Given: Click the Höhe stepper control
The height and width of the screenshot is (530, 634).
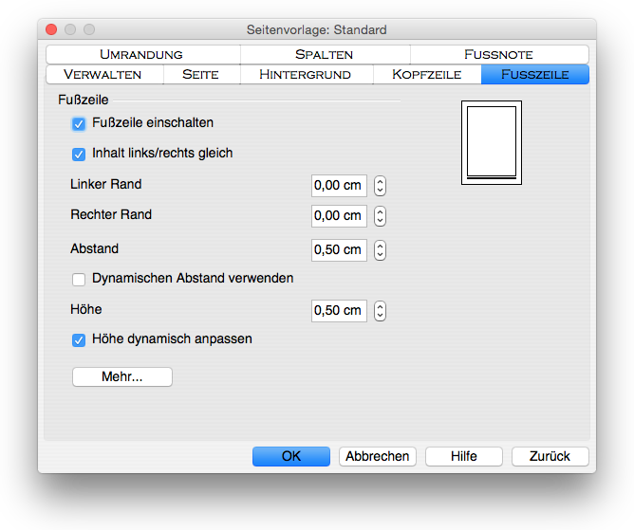Looking at the screenshot, I should 380,311.
